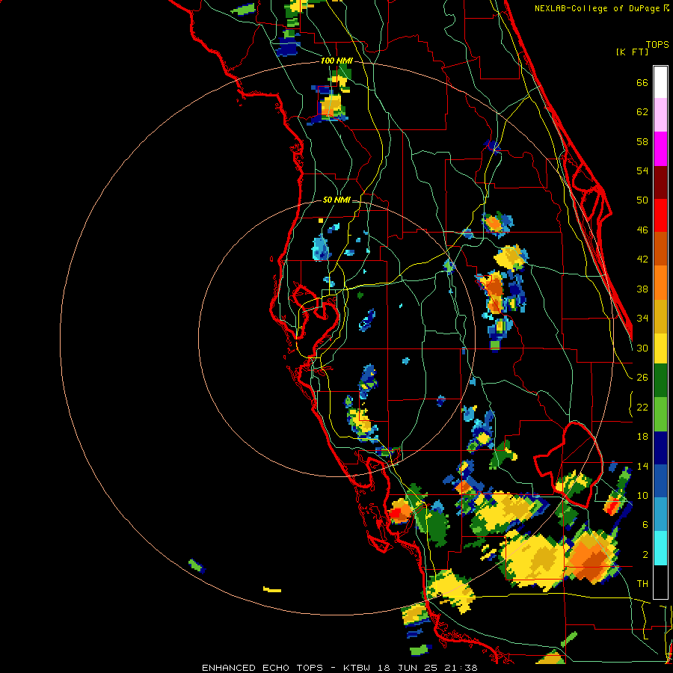Click the 100 NMI range ring label
The image size is (673, 673).
337,61
